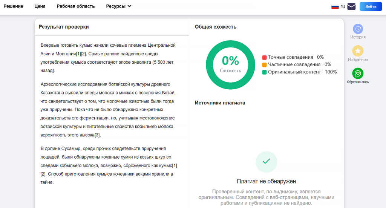This screenshot has height=208, width=386.
Task: Click the Частичные совпадения label
Action: pyautogui.click(x=294, y=64)
